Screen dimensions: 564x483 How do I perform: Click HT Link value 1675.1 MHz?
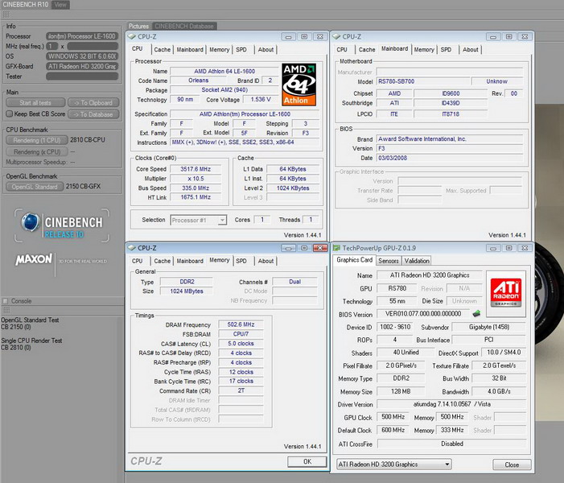point(196,197)
